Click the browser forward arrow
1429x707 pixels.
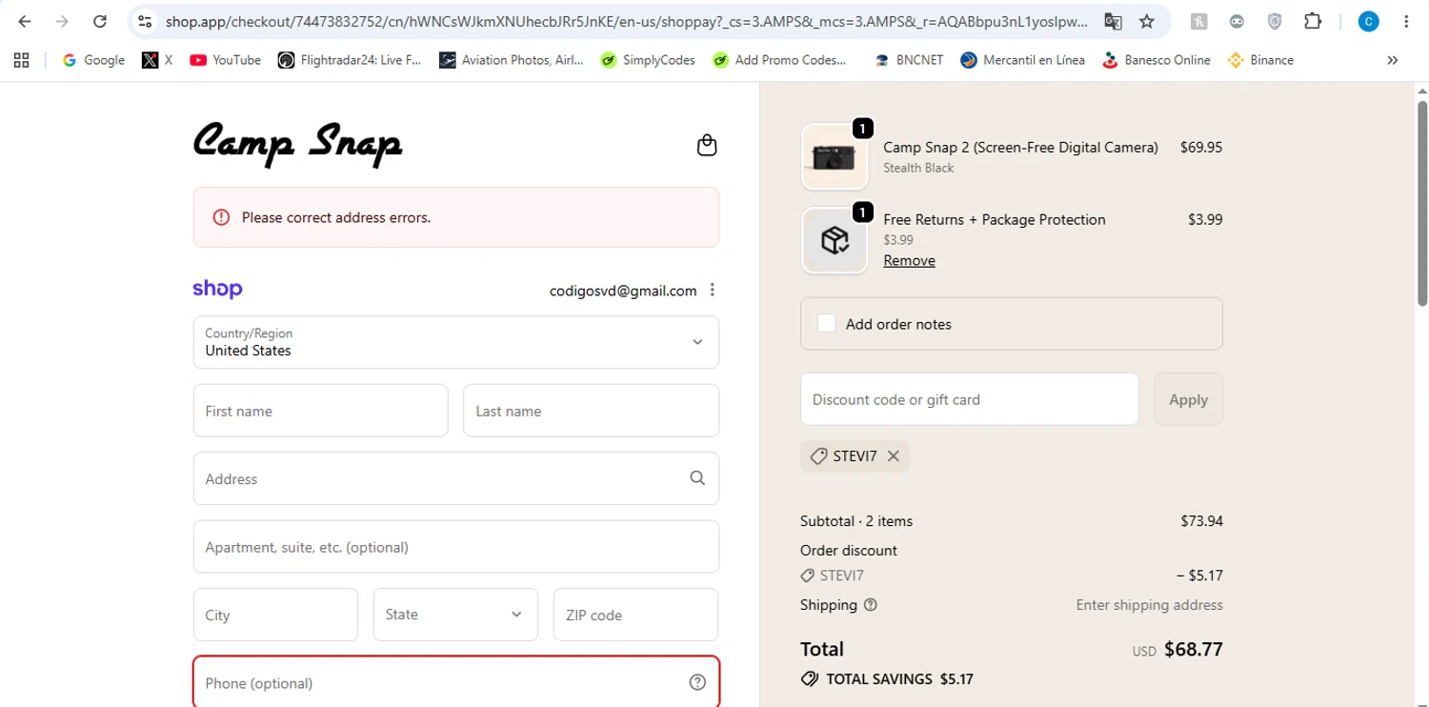(62, 21)
